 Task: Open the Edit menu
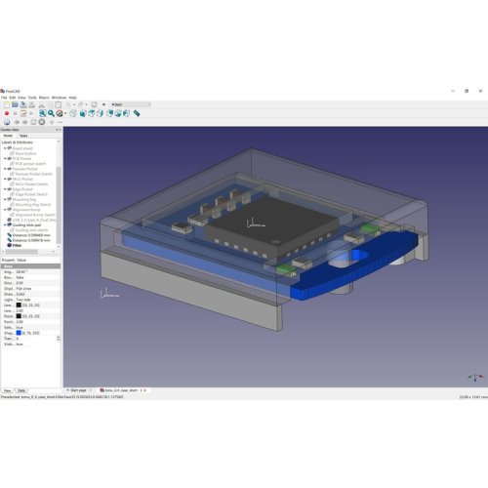[x=13, y=98]
